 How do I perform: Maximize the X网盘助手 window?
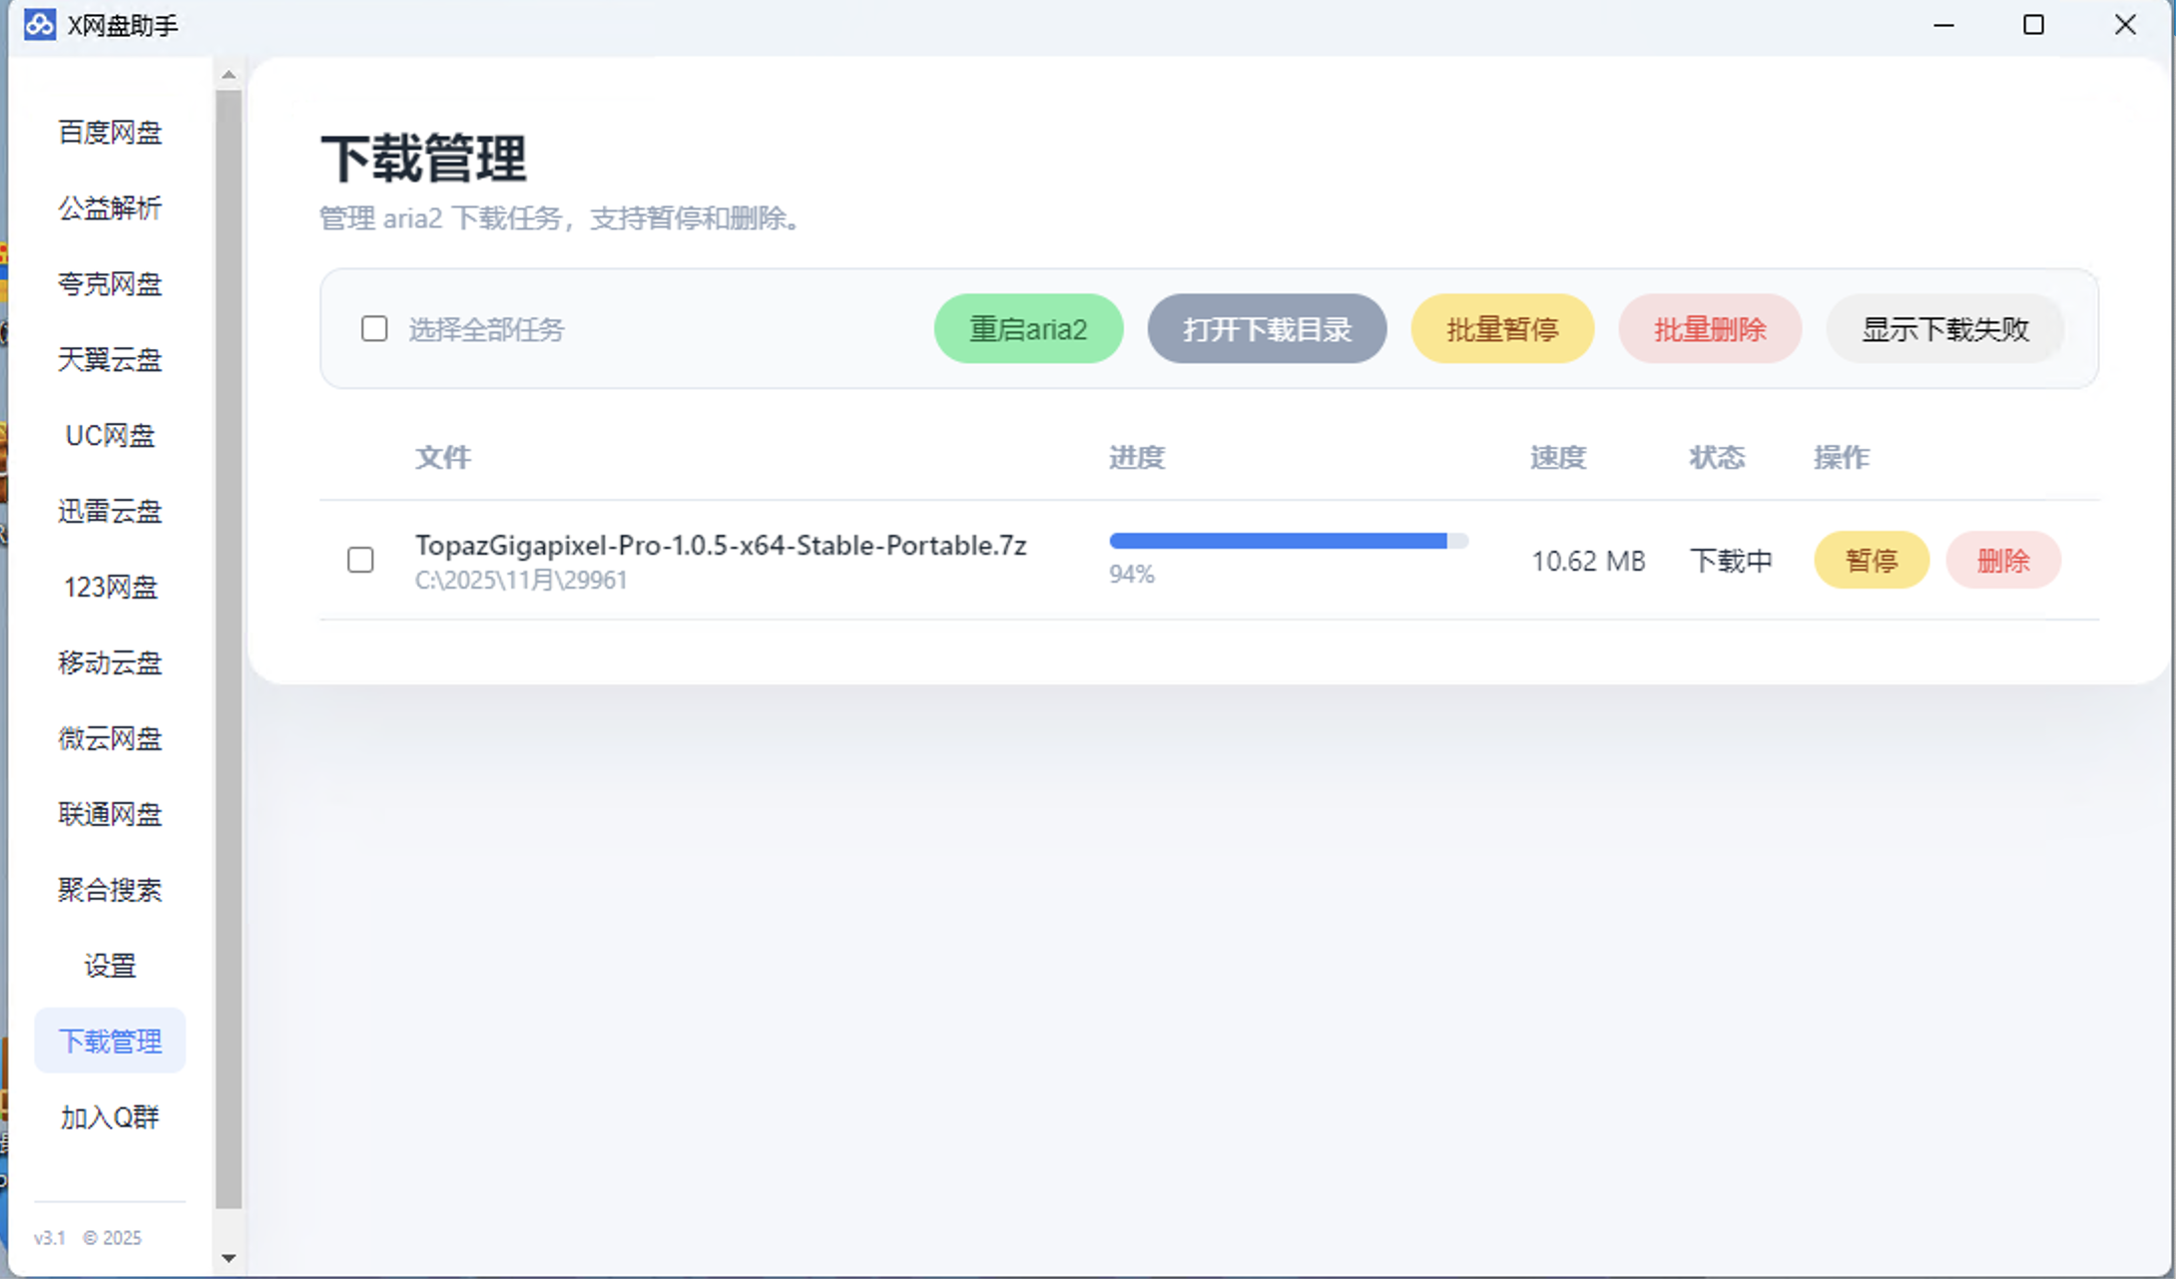(x=2033, y=25)
